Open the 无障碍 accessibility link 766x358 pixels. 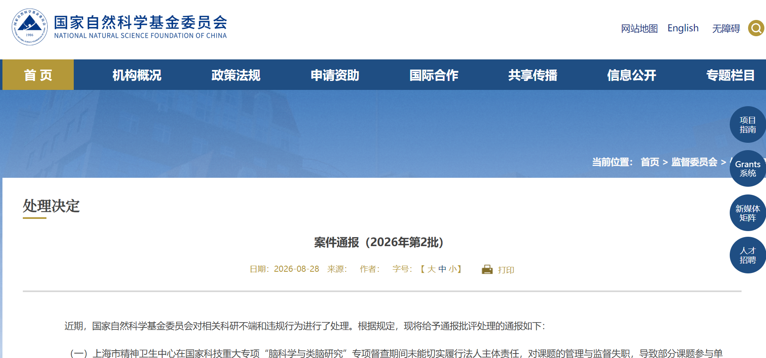tap(726, 28)
